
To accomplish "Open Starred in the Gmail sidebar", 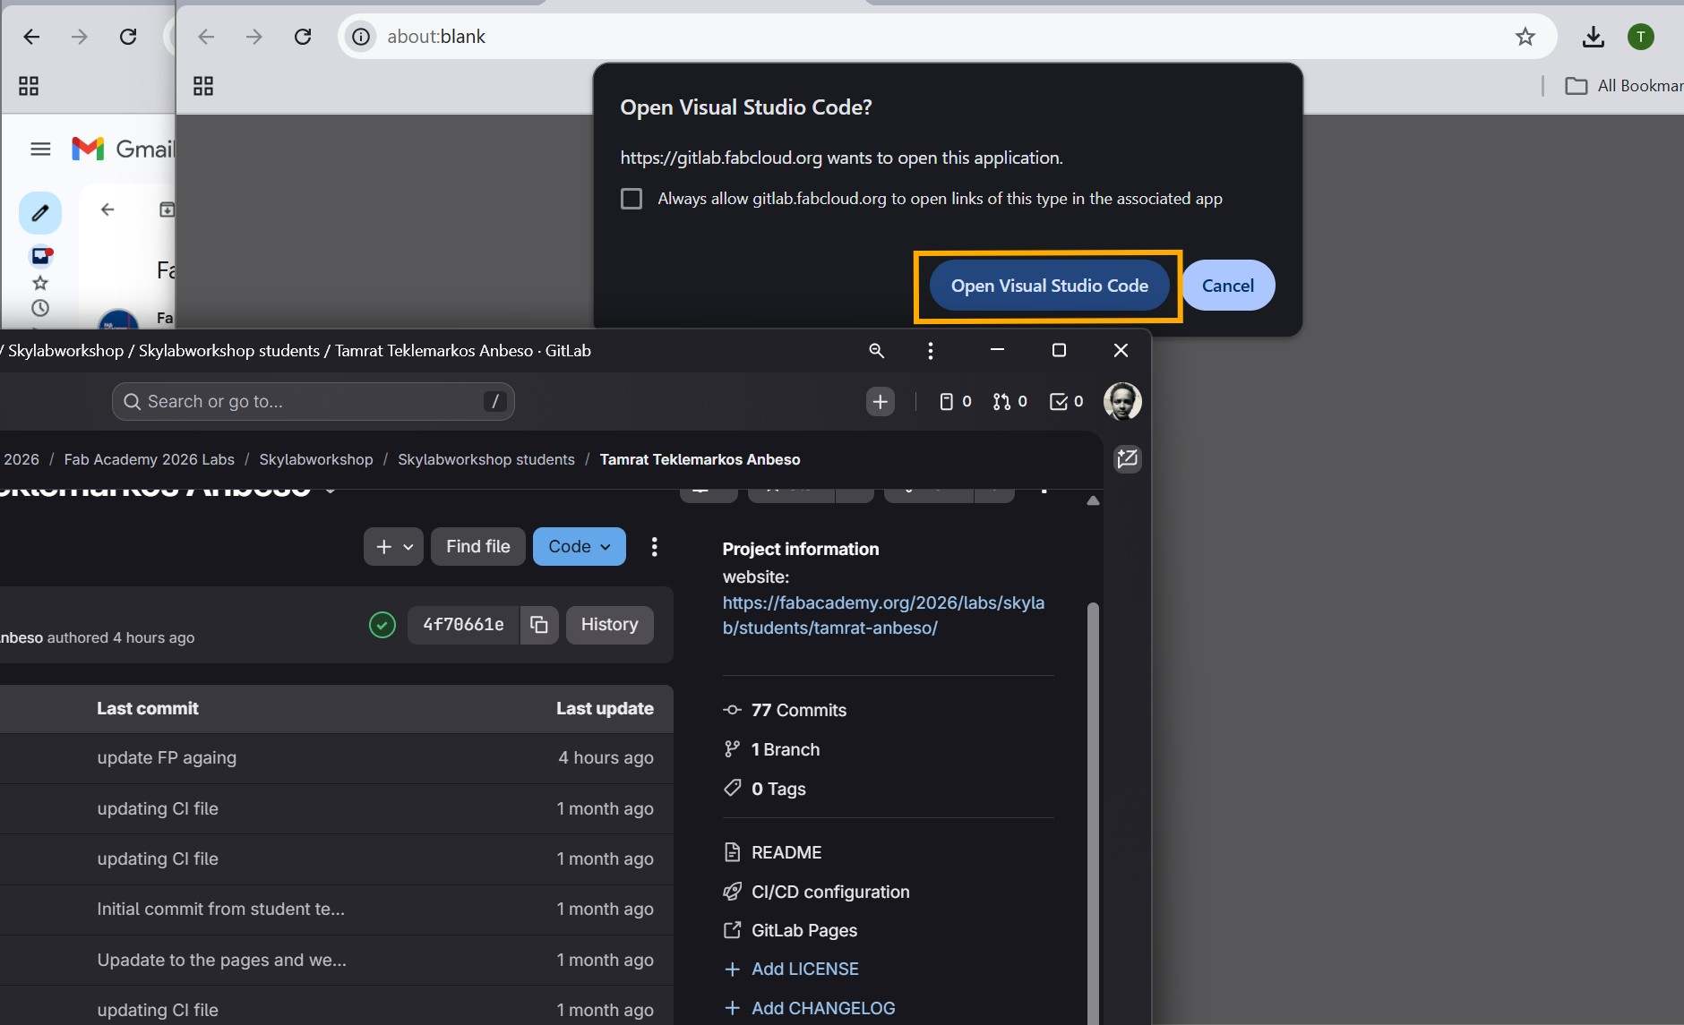I will click(40, 283).
